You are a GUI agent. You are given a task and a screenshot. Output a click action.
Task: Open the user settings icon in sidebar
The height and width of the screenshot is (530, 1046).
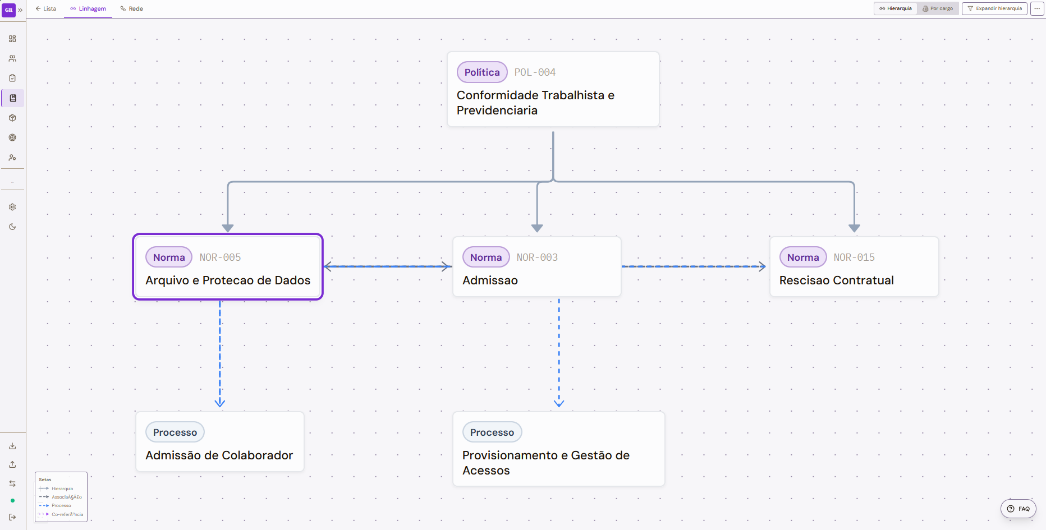tap(12, 158)
